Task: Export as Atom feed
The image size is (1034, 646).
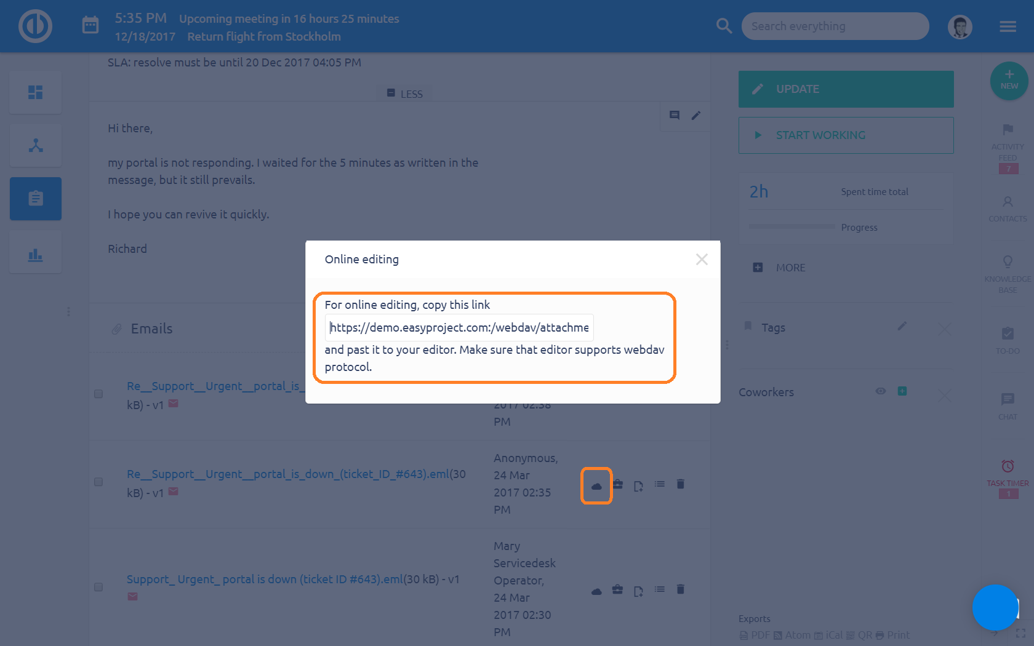Action: tap(792, 635)
